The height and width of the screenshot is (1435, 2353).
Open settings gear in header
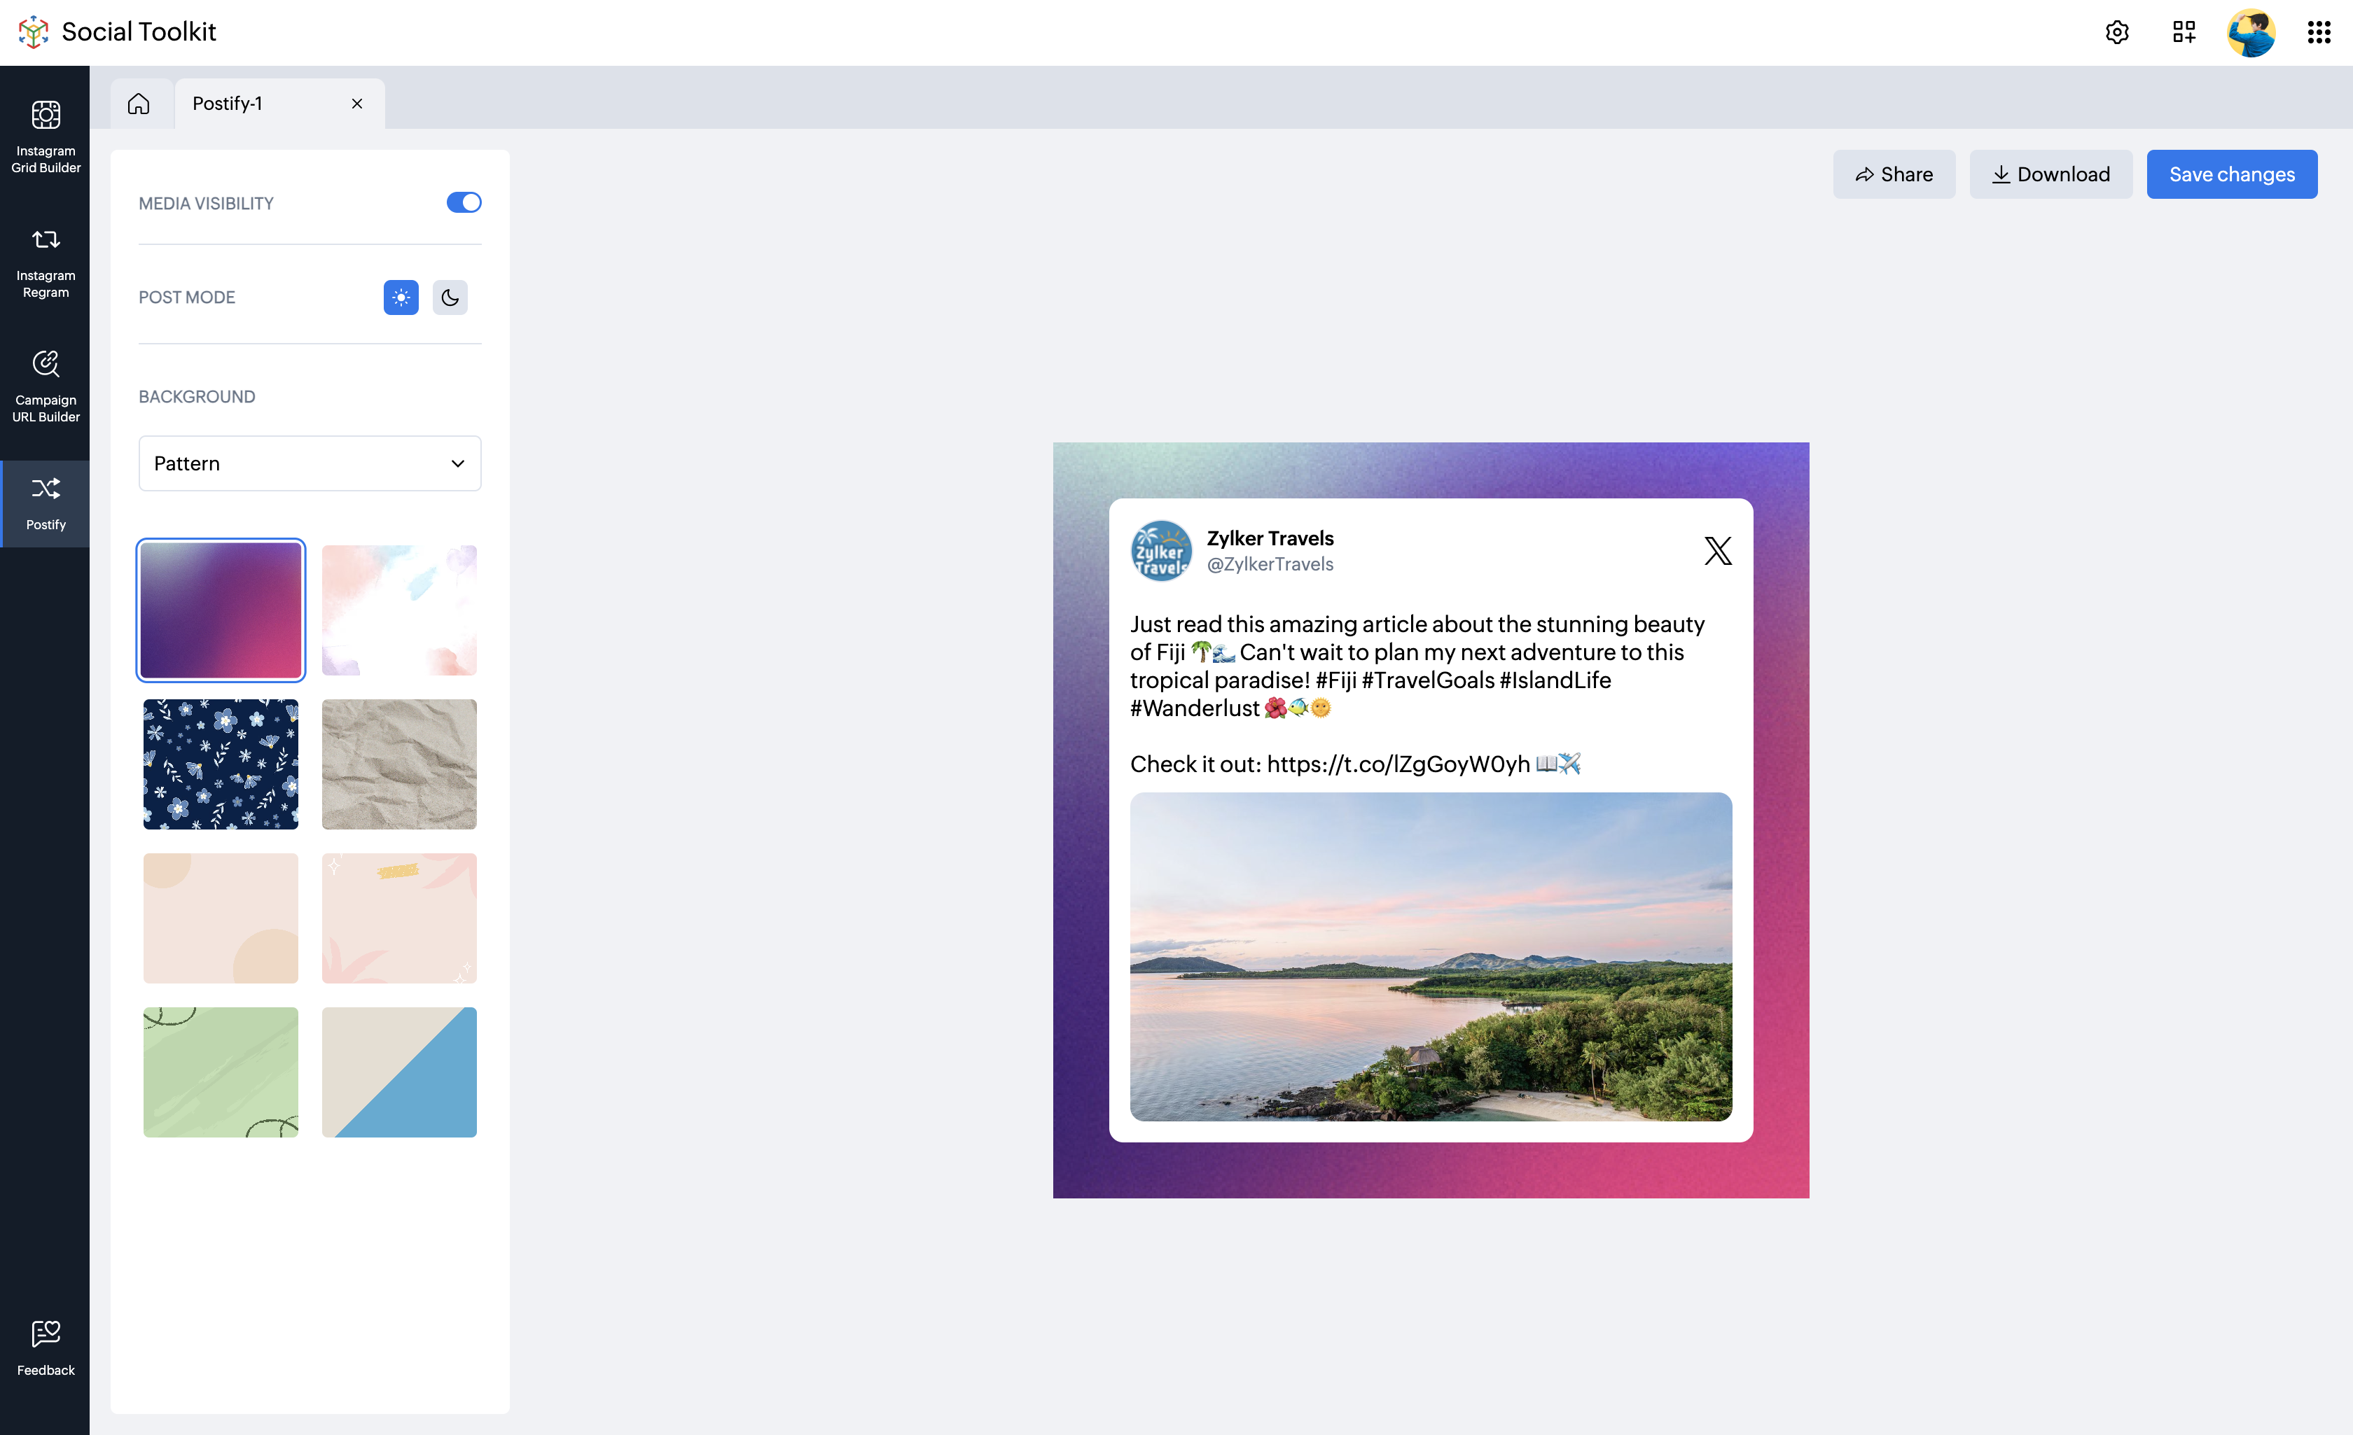(x=2116, y=32)
